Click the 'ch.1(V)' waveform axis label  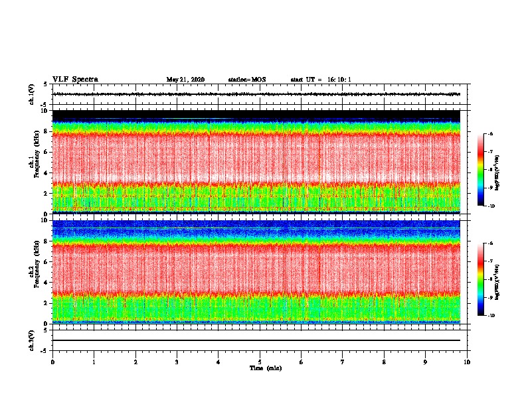[x=31, y=94]
